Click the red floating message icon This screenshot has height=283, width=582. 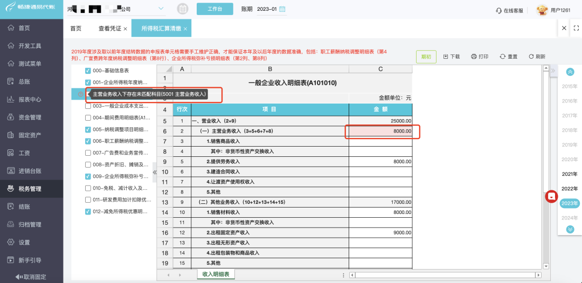[552, 196]
